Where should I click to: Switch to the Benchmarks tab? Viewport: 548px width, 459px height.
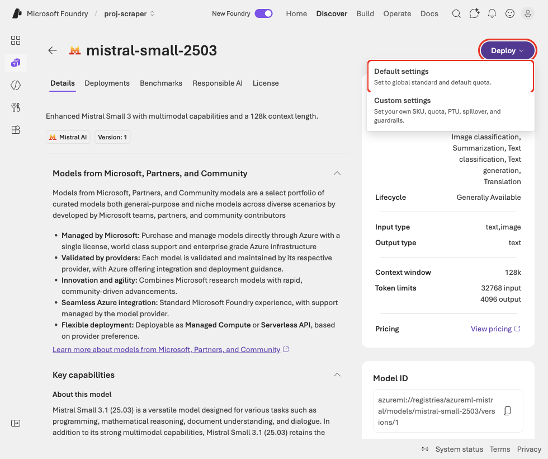pyautogui.click(x=161, y=83)
